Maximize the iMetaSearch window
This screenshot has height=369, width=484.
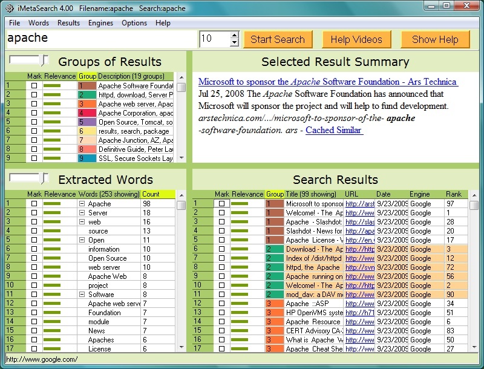tap(446, 5)
